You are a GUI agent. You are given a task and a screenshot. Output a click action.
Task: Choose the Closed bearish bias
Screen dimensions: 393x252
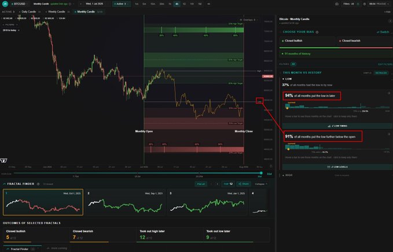(365, 41)
